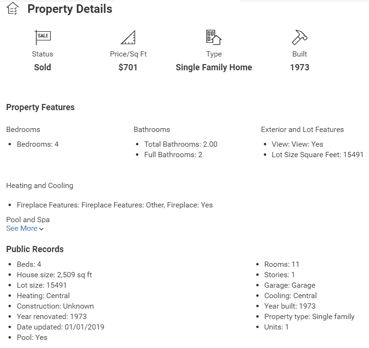Click the Single Family Home type value

214,67
